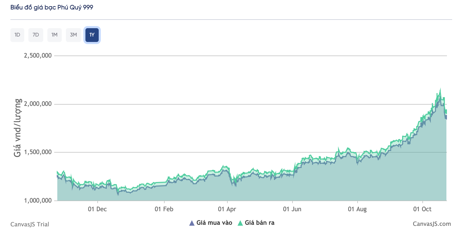Screen dimensions: 461x230
Task: Open the CanvasJS.com credit link
Action: [x=432, y=224]
